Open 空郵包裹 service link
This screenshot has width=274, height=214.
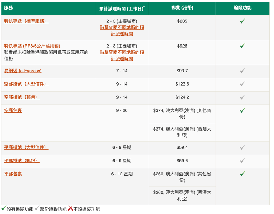pyautogui.click(x=13, y=110)
